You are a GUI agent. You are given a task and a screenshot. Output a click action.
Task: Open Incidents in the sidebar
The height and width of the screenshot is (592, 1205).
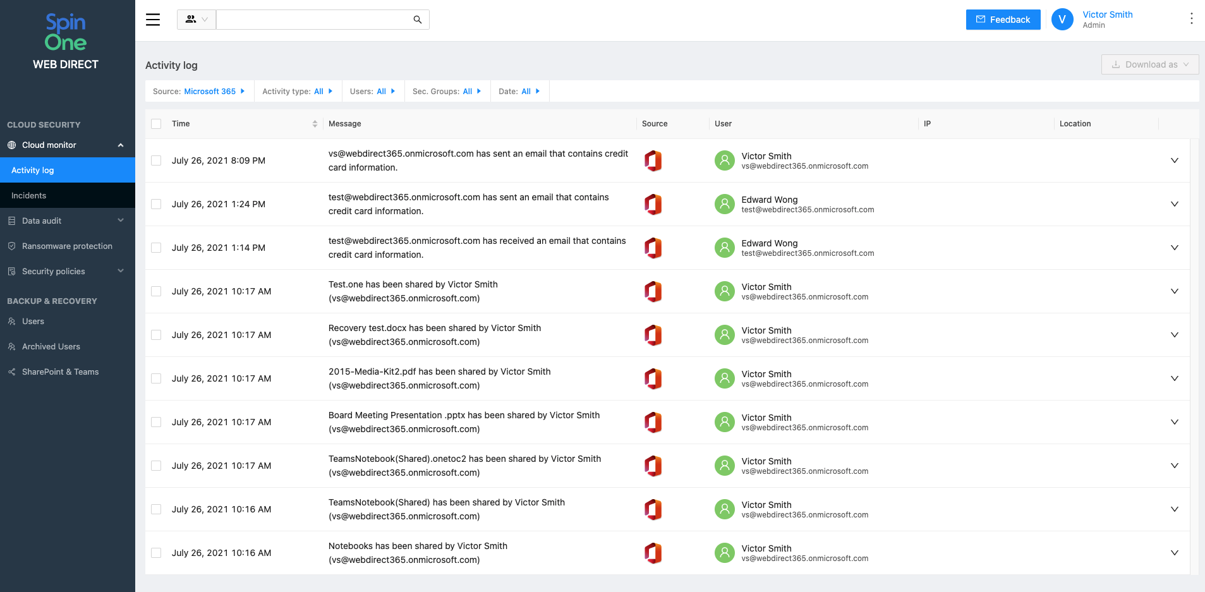click(29, 196)
